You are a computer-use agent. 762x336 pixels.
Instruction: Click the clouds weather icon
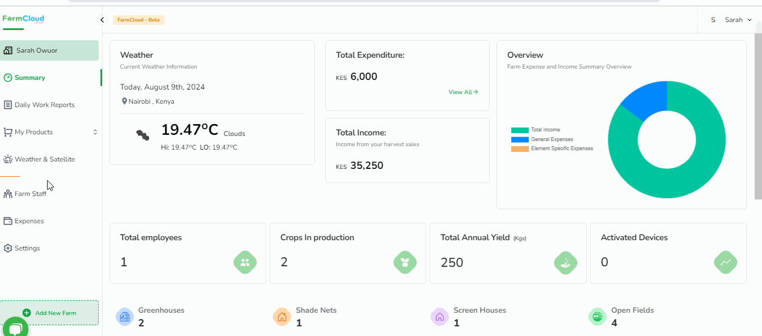(142, 135)
